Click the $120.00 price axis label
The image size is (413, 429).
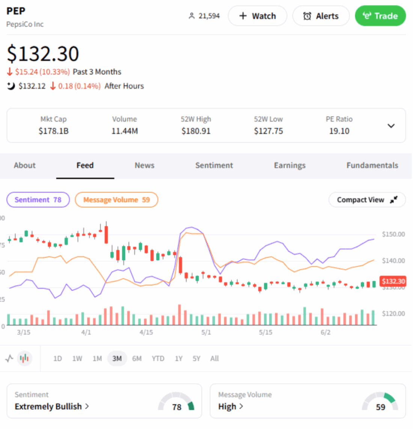tap(393, 313)
